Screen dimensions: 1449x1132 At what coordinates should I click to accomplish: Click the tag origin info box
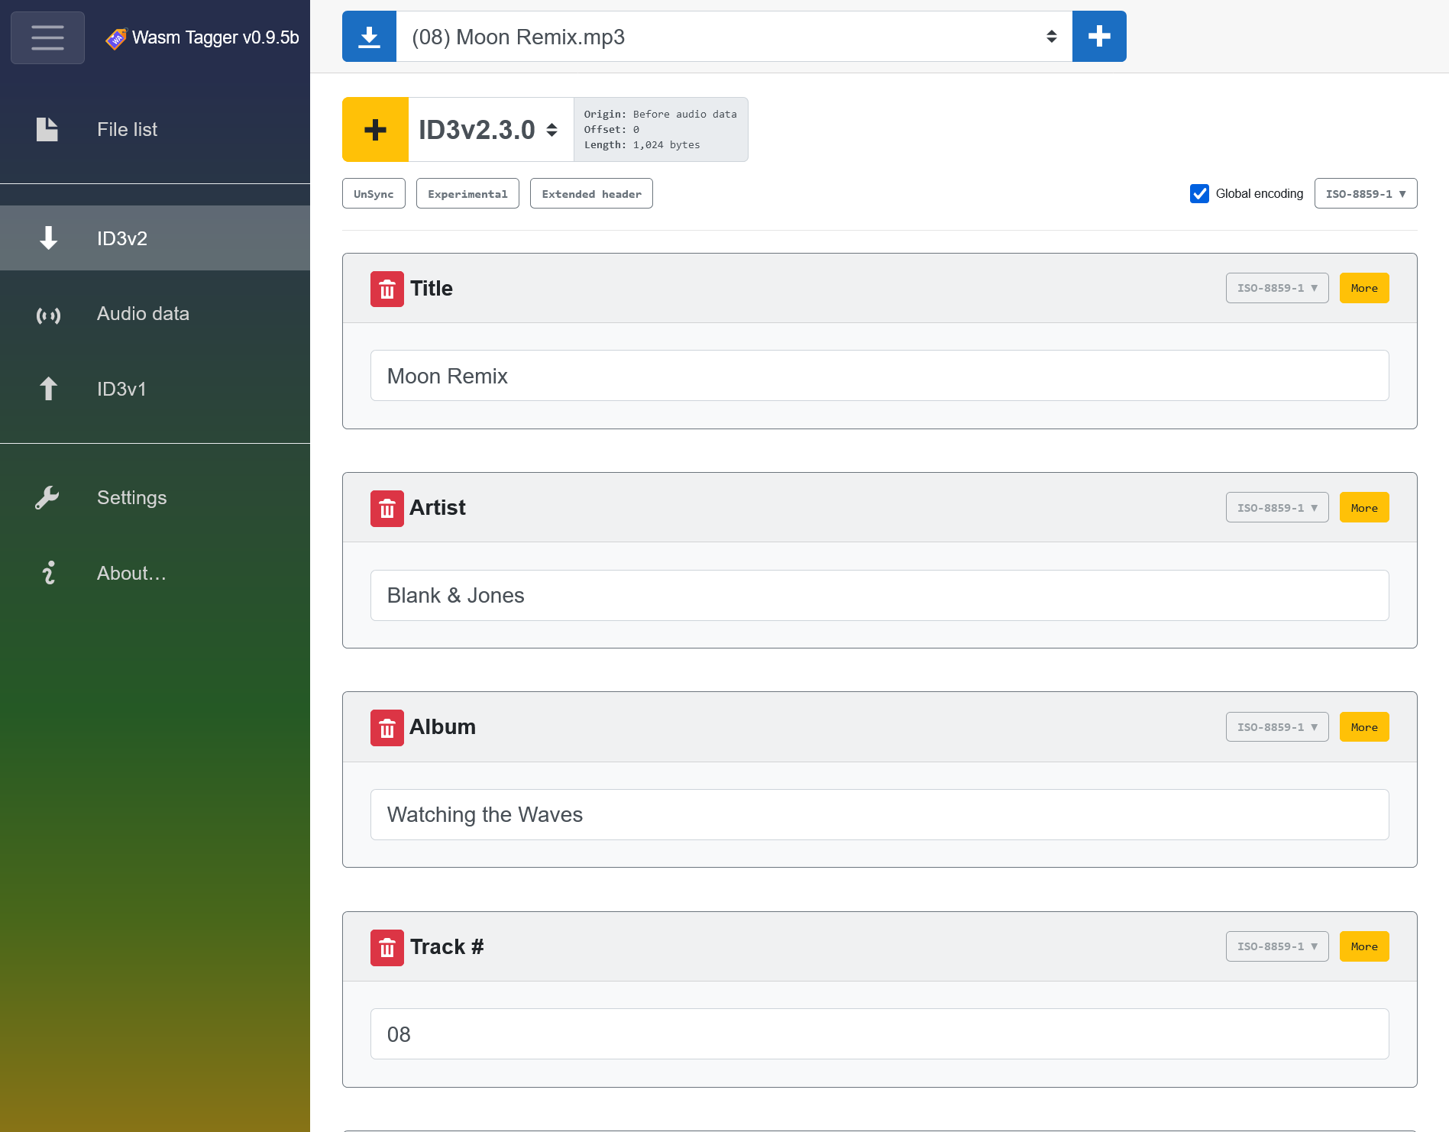(x=661, y=129)
